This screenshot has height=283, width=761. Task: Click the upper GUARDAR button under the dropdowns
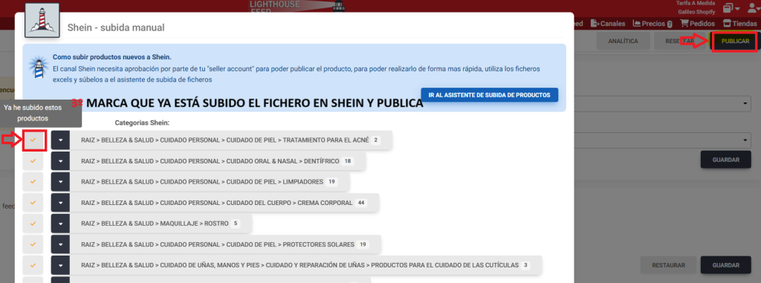[x=725, y=159]
